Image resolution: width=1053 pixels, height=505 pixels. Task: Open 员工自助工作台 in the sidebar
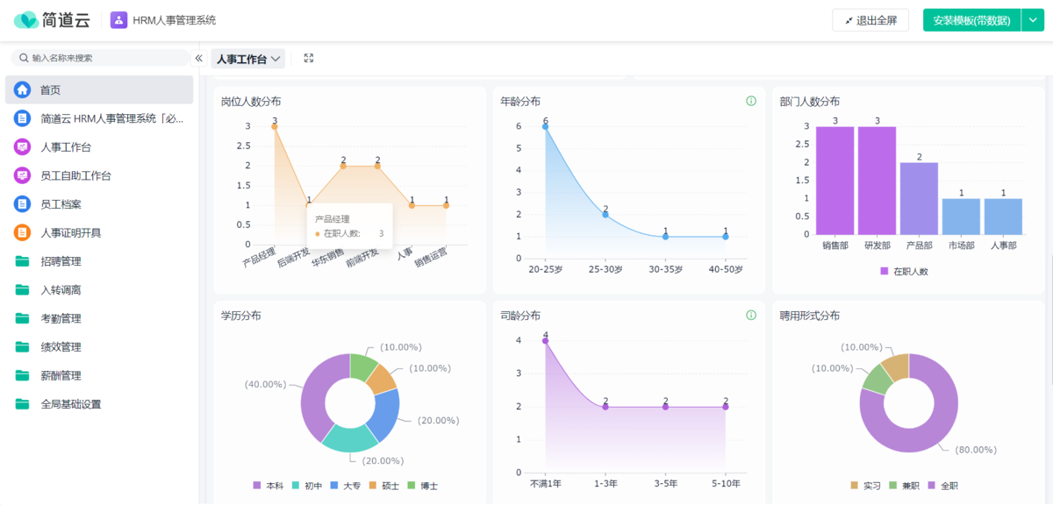(x=75, y=175)
